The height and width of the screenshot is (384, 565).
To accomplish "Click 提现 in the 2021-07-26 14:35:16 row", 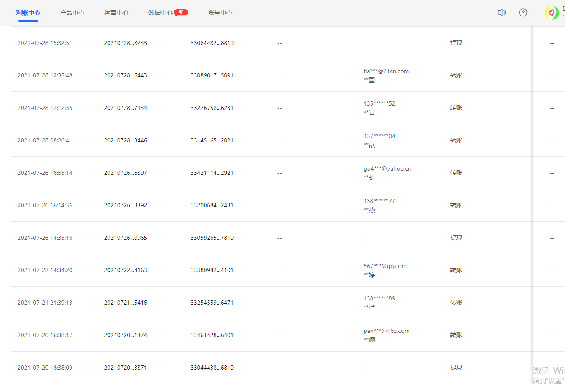I will pos(456,238).
